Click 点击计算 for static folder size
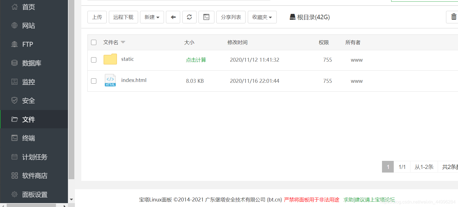 pyautogui.click(x=196, y=60)
